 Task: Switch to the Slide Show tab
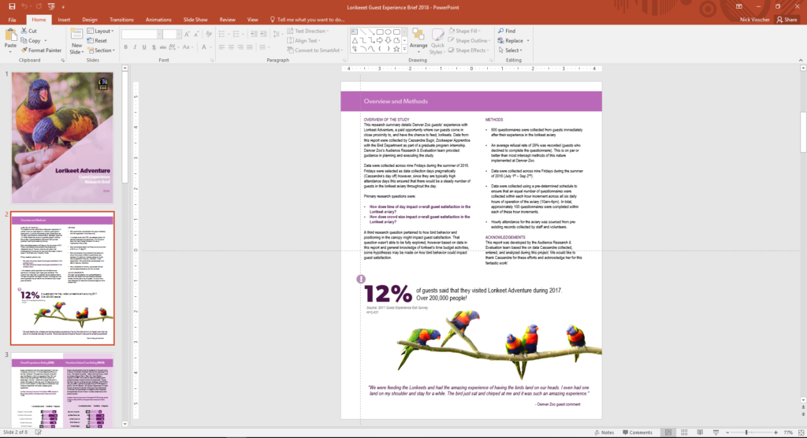tap(195, 20)
